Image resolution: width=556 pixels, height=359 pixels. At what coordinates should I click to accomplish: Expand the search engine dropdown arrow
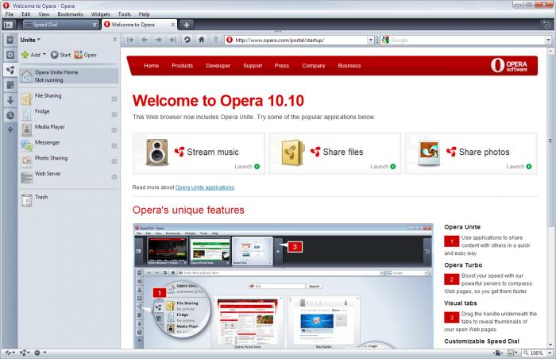(548, 40)
